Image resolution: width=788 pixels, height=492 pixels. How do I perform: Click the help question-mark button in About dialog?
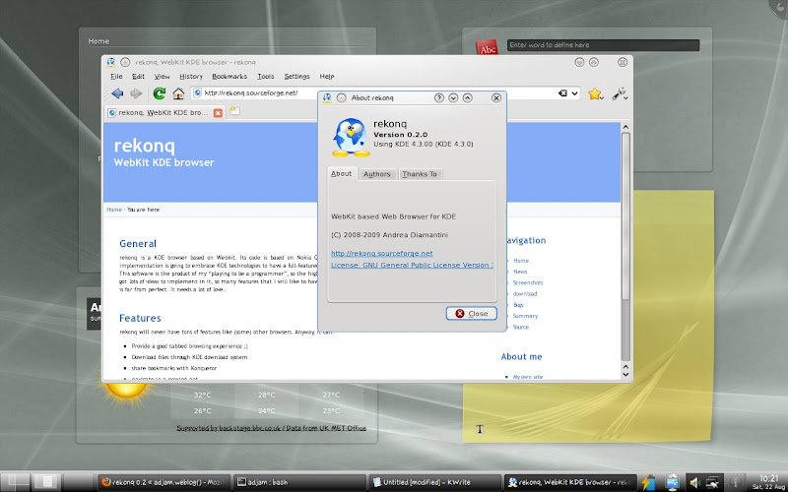point(439,97)
